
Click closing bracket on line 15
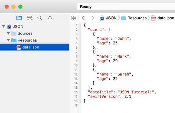(x=89, y=88)
